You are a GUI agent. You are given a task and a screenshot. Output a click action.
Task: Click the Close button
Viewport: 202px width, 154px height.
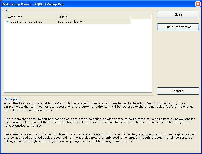point(178,14)
